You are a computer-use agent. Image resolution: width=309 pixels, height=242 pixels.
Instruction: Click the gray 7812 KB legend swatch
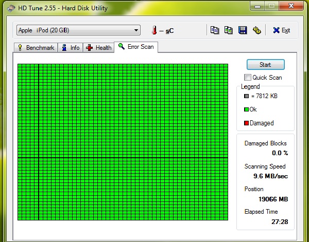point(246,96)
